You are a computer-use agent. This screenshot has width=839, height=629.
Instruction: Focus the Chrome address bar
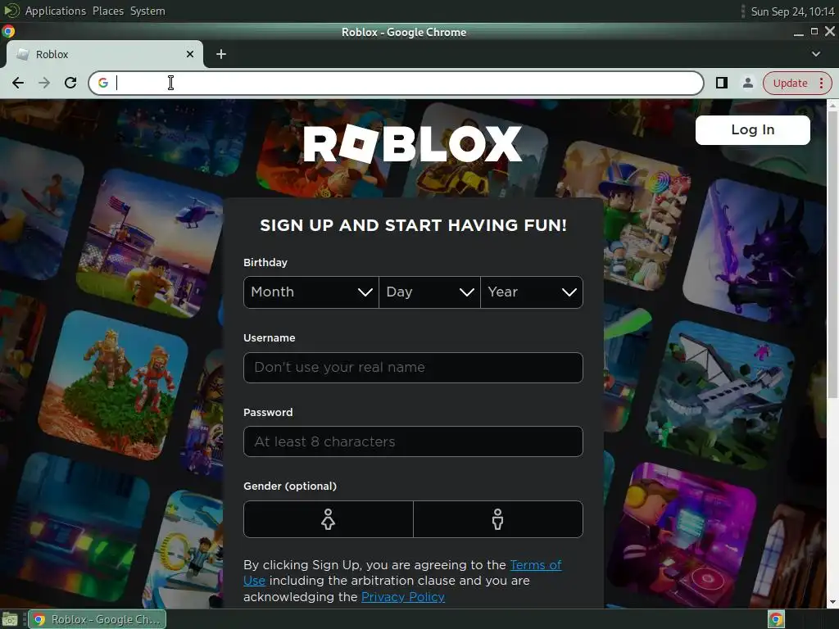[396, 83]
